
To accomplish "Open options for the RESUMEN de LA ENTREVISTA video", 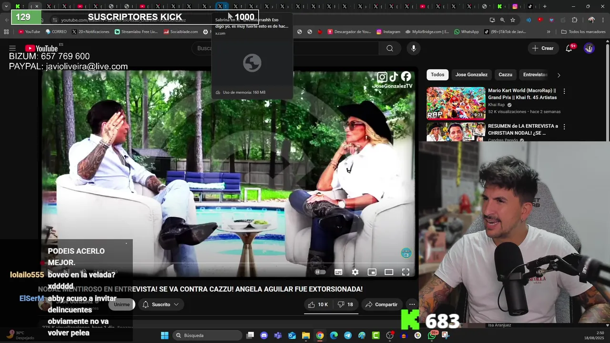I will (x=564, y=127).
